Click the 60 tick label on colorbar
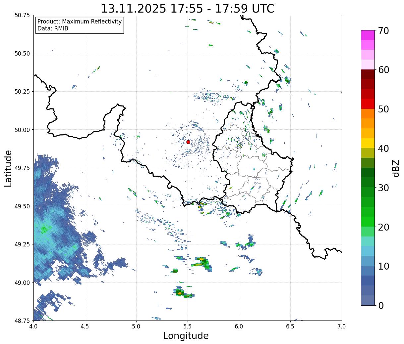The width and height of the screenshot is (404, 344). point(383,70)
